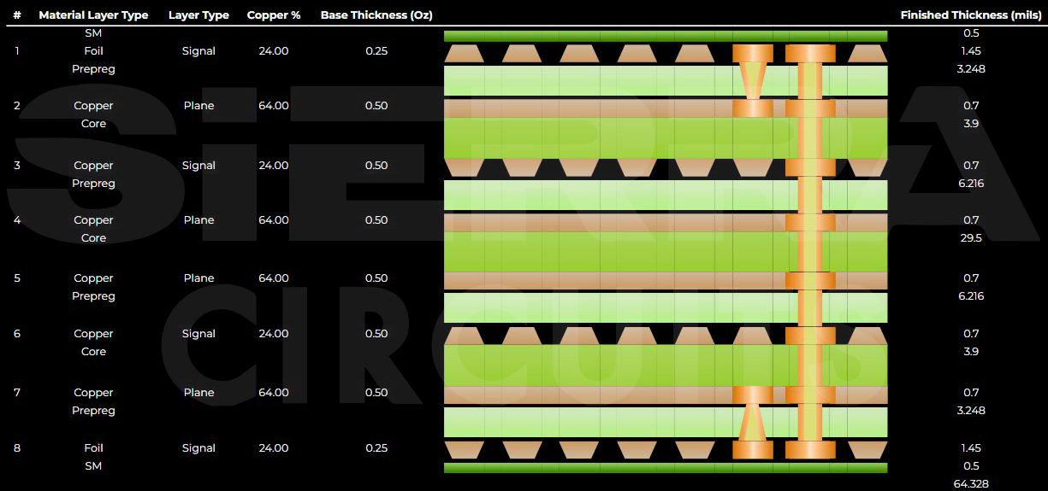Click the 29.5 finished thickness value
The width and height of the screenshot is (1048, 491).
coord(971,238)
